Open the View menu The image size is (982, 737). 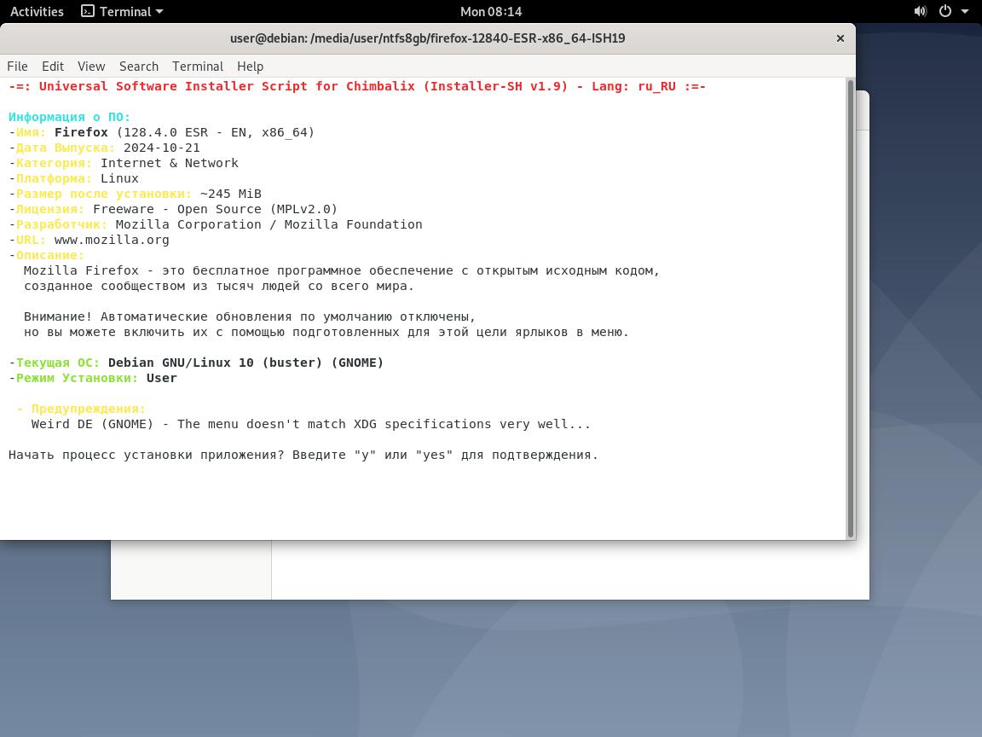tap(91, 67)
